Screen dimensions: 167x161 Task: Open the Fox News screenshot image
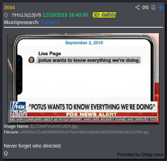coord(83,78)
